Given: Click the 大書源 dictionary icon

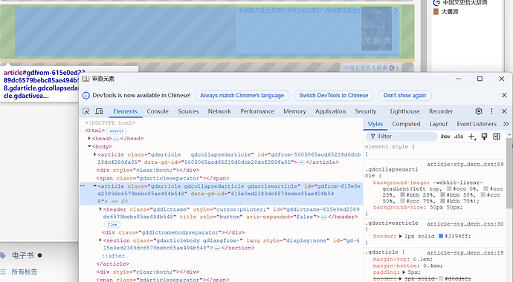Looking at the screenshot, I should [436, 12].
